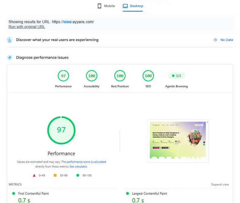The height and width of the screenshot is (203, 240).
Task: Click the First Contentful Paint label
Action: click(34, 194)
